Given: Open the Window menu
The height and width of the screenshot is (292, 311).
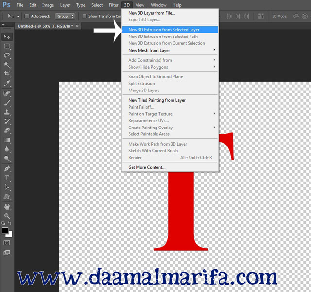Looking at the screenshot, I should tap(158, 5).
